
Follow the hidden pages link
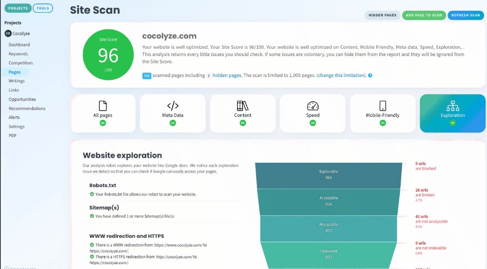[227, 75]
